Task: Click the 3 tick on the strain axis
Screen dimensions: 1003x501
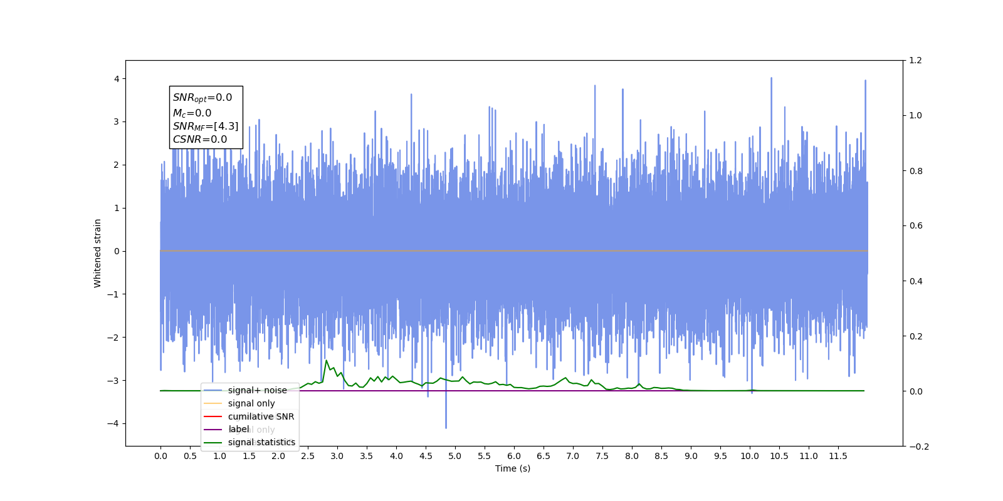Action: [117, 122]
